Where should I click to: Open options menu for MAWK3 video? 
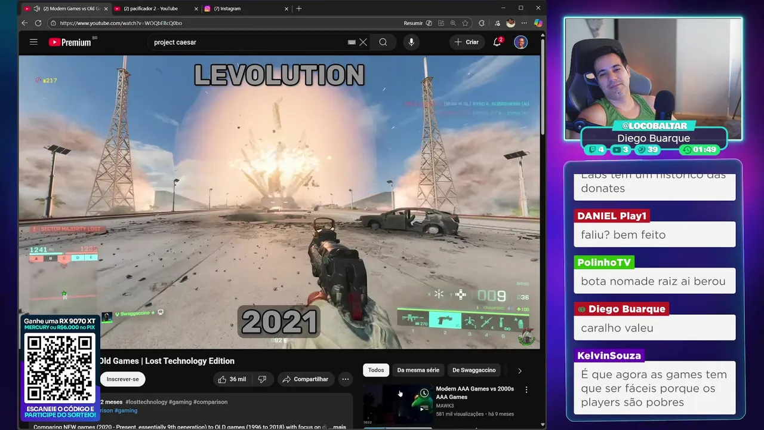pos(526,389)
